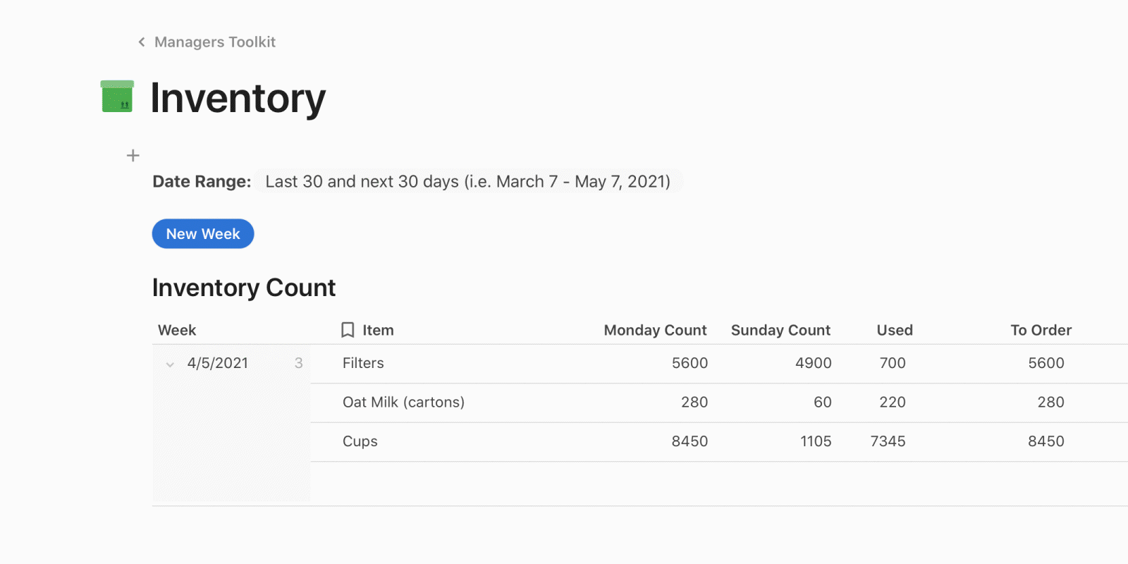Click the Used column header

click(x=895, y=330)
